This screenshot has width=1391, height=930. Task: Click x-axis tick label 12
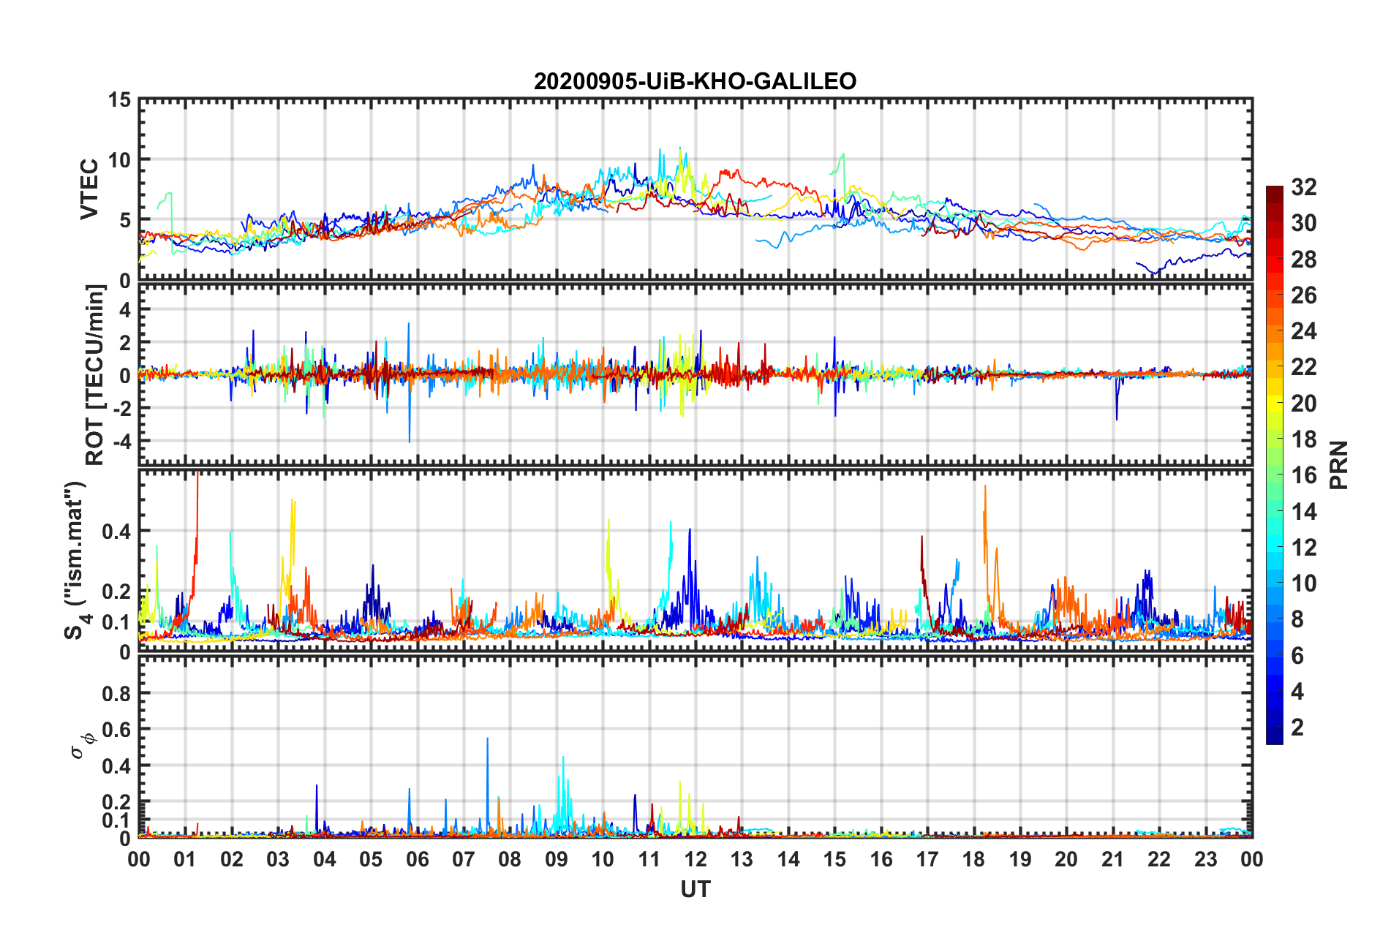(x=695, y=859)
